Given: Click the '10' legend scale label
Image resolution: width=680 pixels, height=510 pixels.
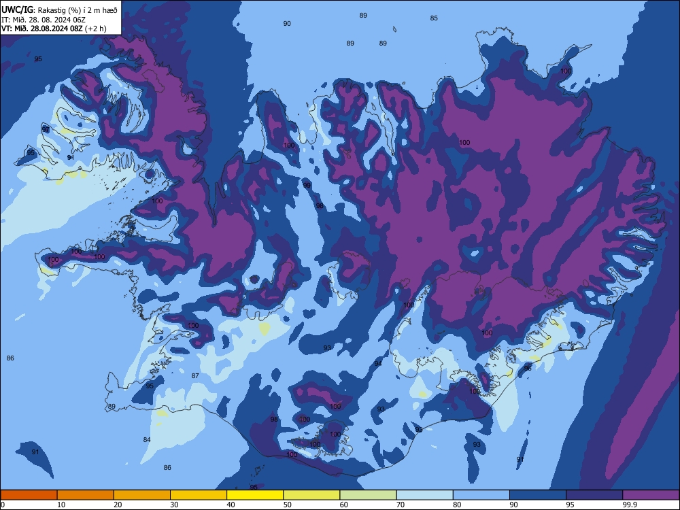Looking at the screenshot, I should (61, 505).
